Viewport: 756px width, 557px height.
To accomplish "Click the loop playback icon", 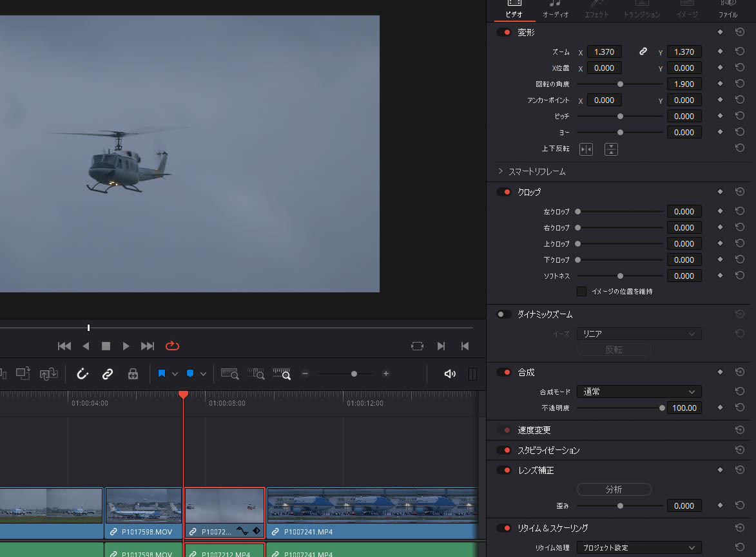I will pos(172,346).
